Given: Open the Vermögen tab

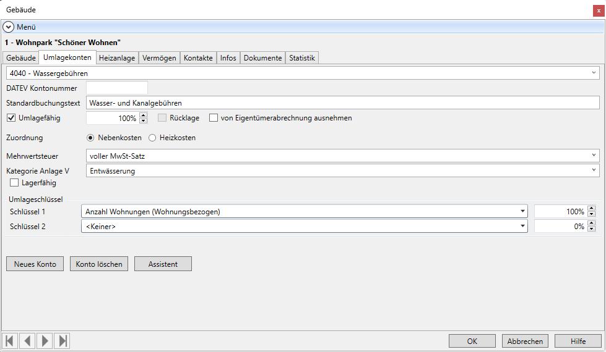Looking at the screenshot, I should pos(159,58).
